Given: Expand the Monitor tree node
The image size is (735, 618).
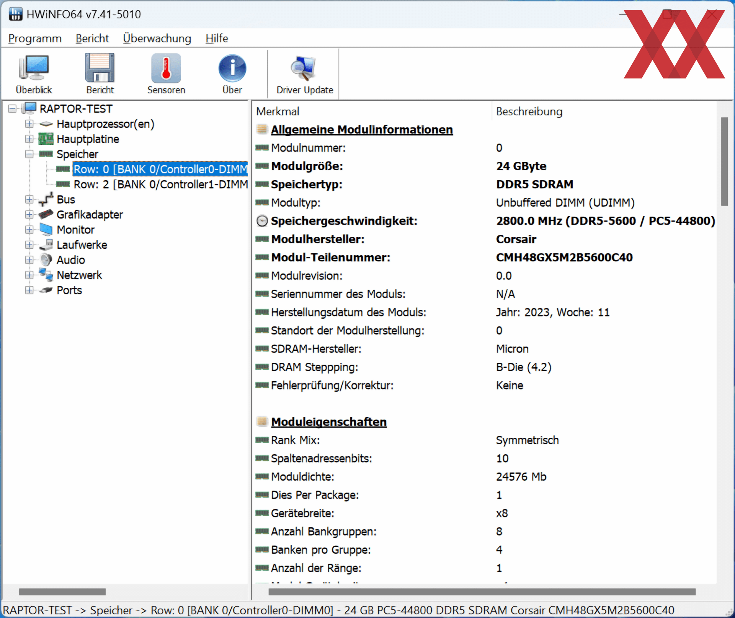Looking at the screenshot, I should [29, 230].
